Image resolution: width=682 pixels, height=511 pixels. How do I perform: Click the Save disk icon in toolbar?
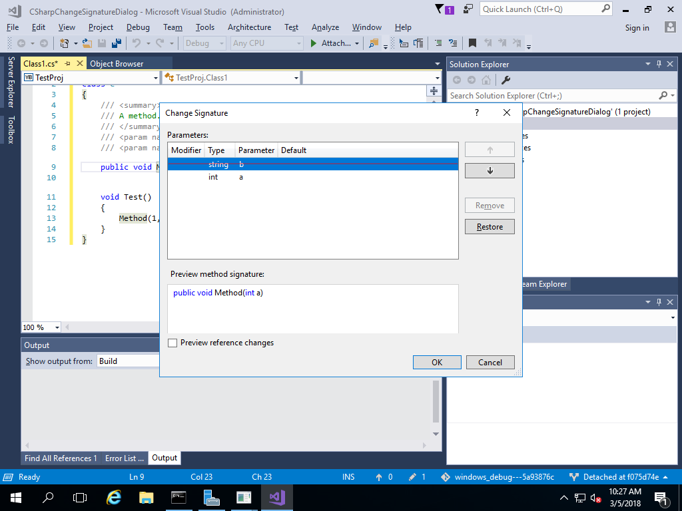(x=102, y=43)
